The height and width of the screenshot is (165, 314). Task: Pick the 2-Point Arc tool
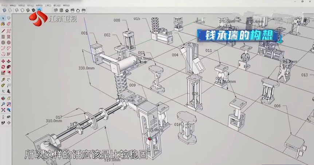click(9, 48)
